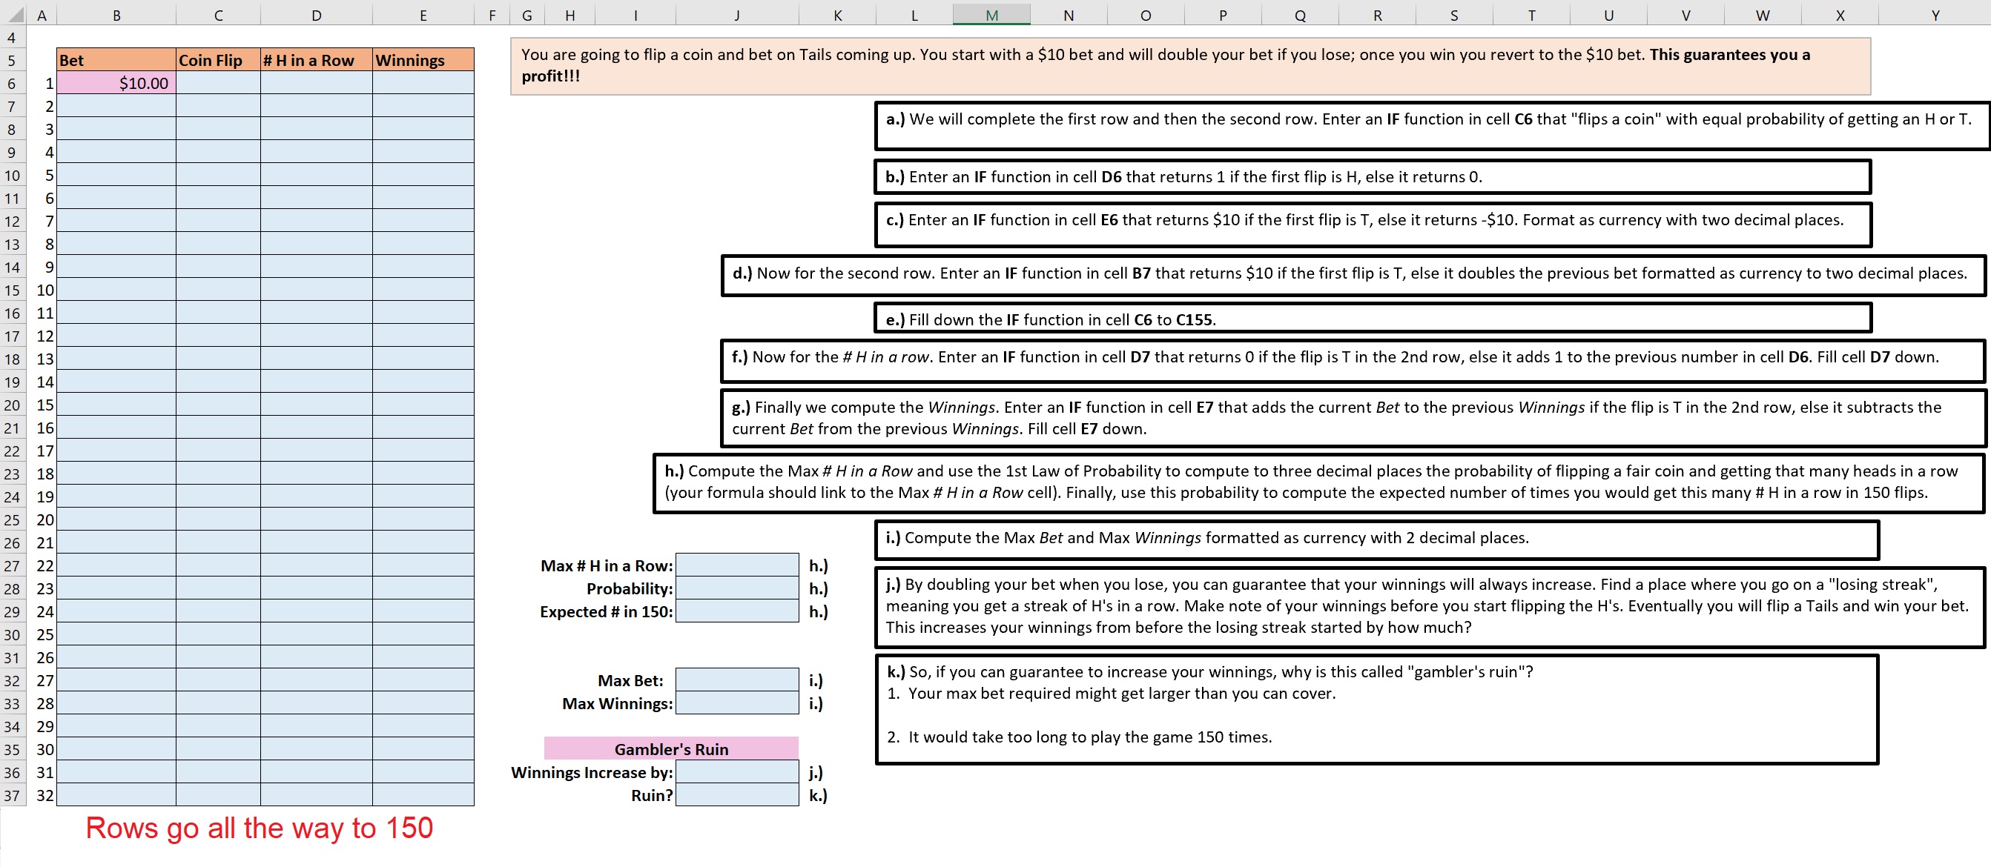Click column A header
The height and width of the screenshot is (867, 1991).
point(42,14)
